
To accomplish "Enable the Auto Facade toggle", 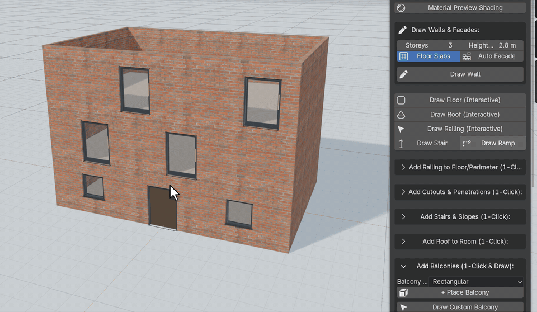I will point(492,56).
